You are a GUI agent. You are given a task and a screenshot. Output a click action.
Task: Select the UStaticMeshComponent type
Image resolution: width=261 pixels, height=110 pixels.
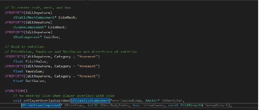click(x=34, y=17)
